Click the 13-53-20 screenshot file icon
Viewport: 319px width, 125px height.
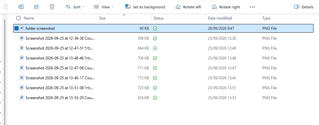point(22,98)
